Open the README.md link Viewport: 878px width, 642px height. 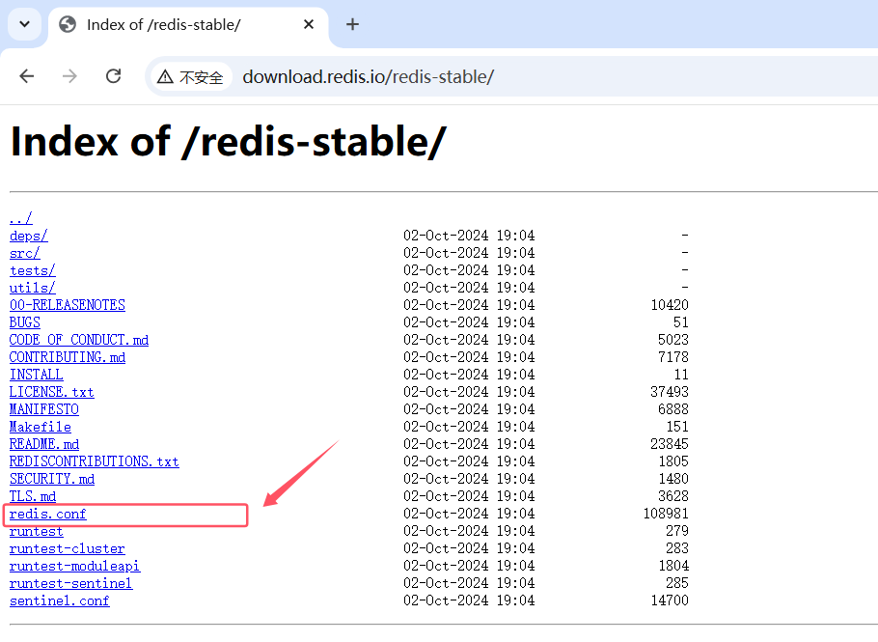(44, 445)
